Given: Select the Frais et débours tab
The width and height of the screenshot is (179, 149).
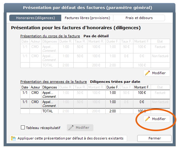Looking at the screenshot, I should [139, 18].
